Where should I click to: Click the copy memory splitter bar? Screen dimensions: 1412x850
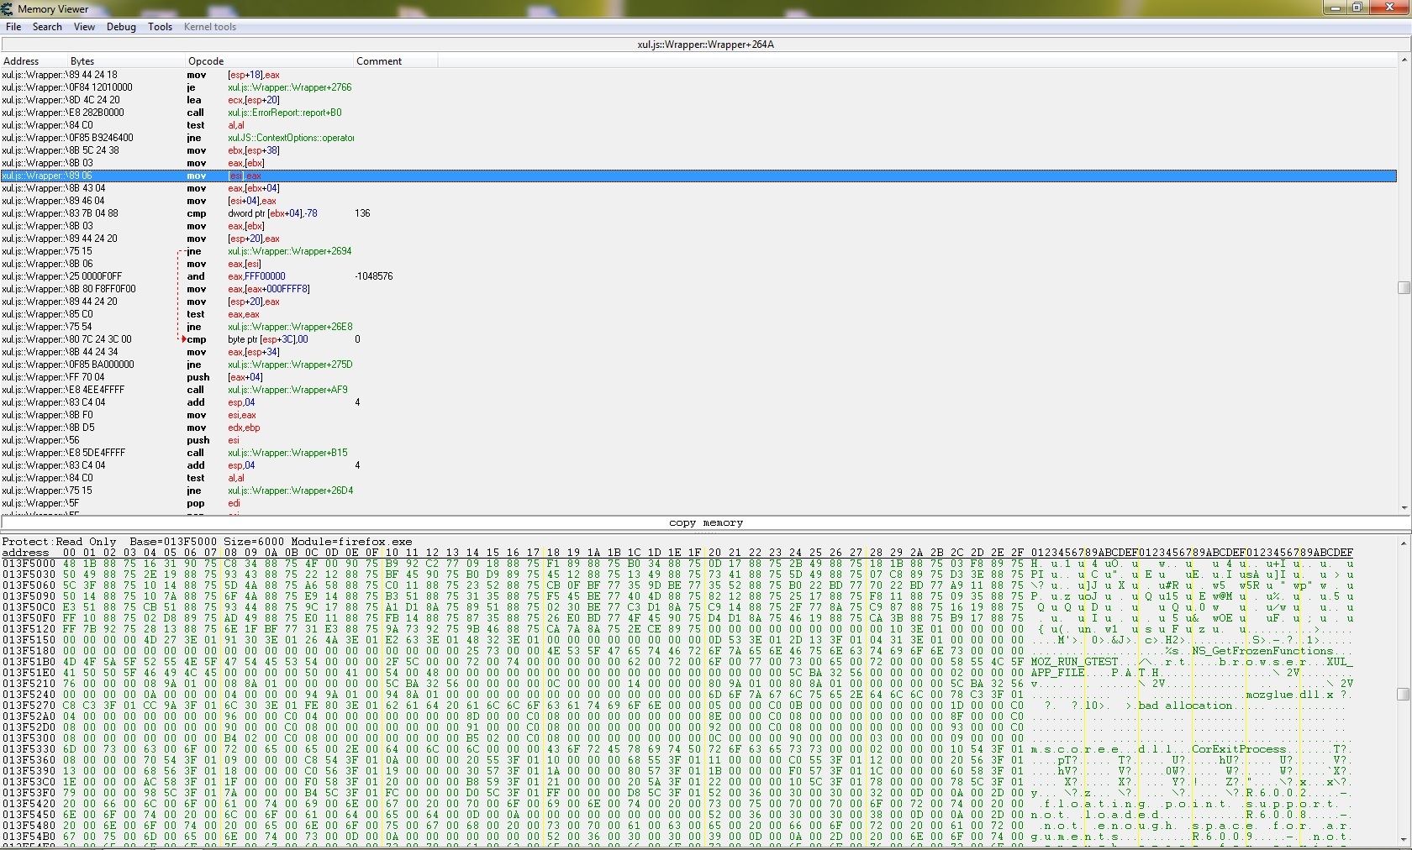point(705,522)
